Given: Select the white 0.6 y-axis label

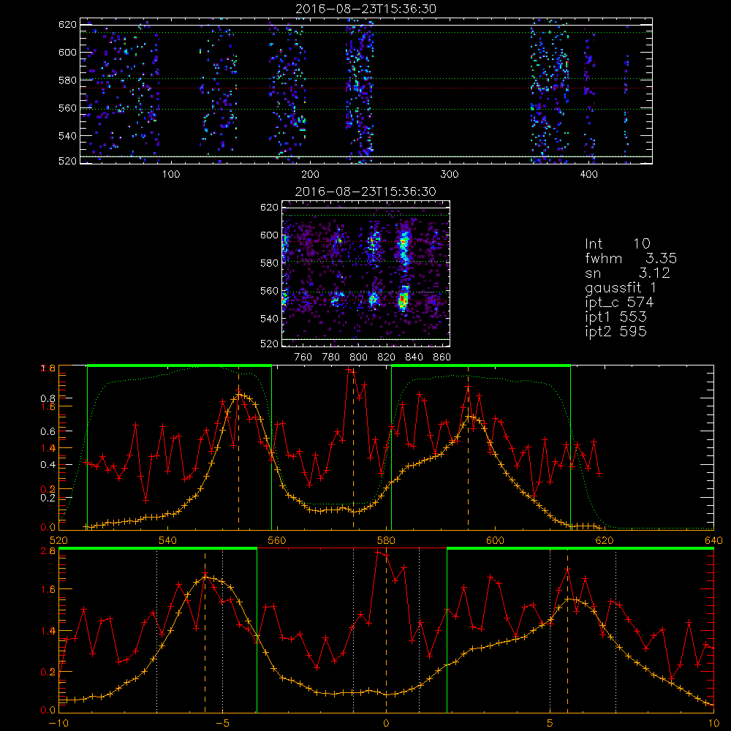Looking at the screenshot, I should (48, 432).
